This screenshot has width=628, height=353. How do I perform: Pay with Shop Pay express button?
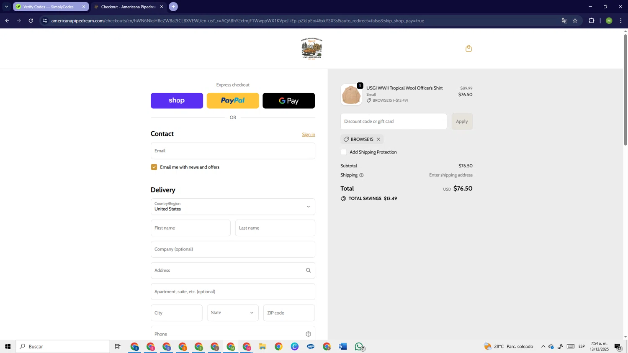177,100
